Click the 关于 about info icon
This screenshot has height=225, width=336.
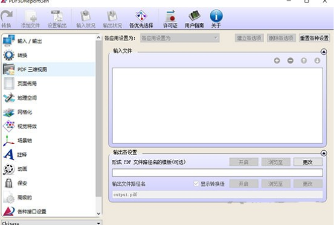tap(216, 16)
